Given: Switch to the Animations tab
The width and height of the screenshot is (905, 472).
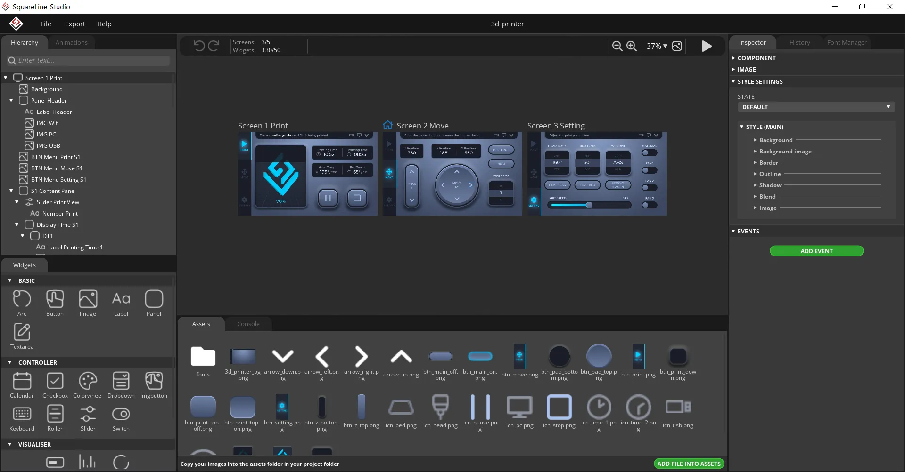Looking at the screenshot, I should tap(71, 43).
